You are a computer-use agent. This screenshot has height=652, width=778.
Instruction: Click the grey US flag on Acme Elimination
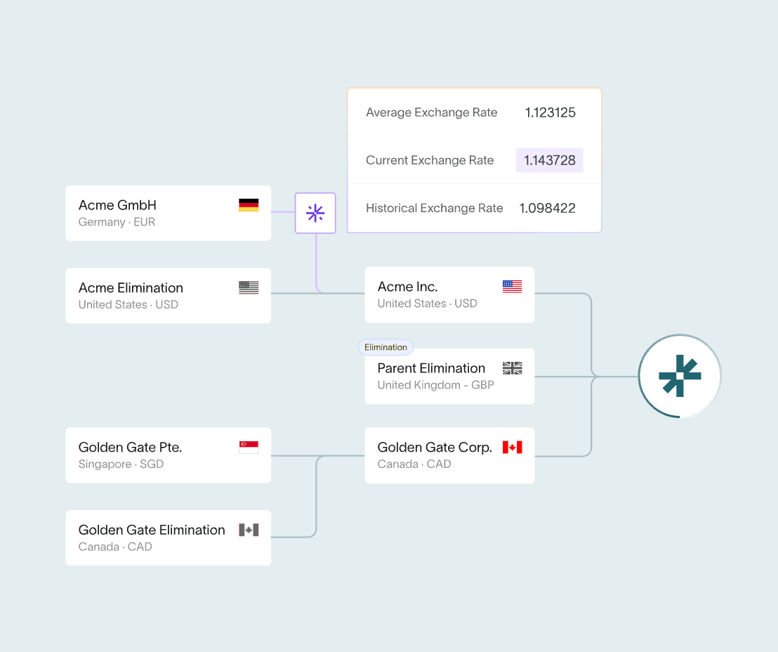pos(249,287)
